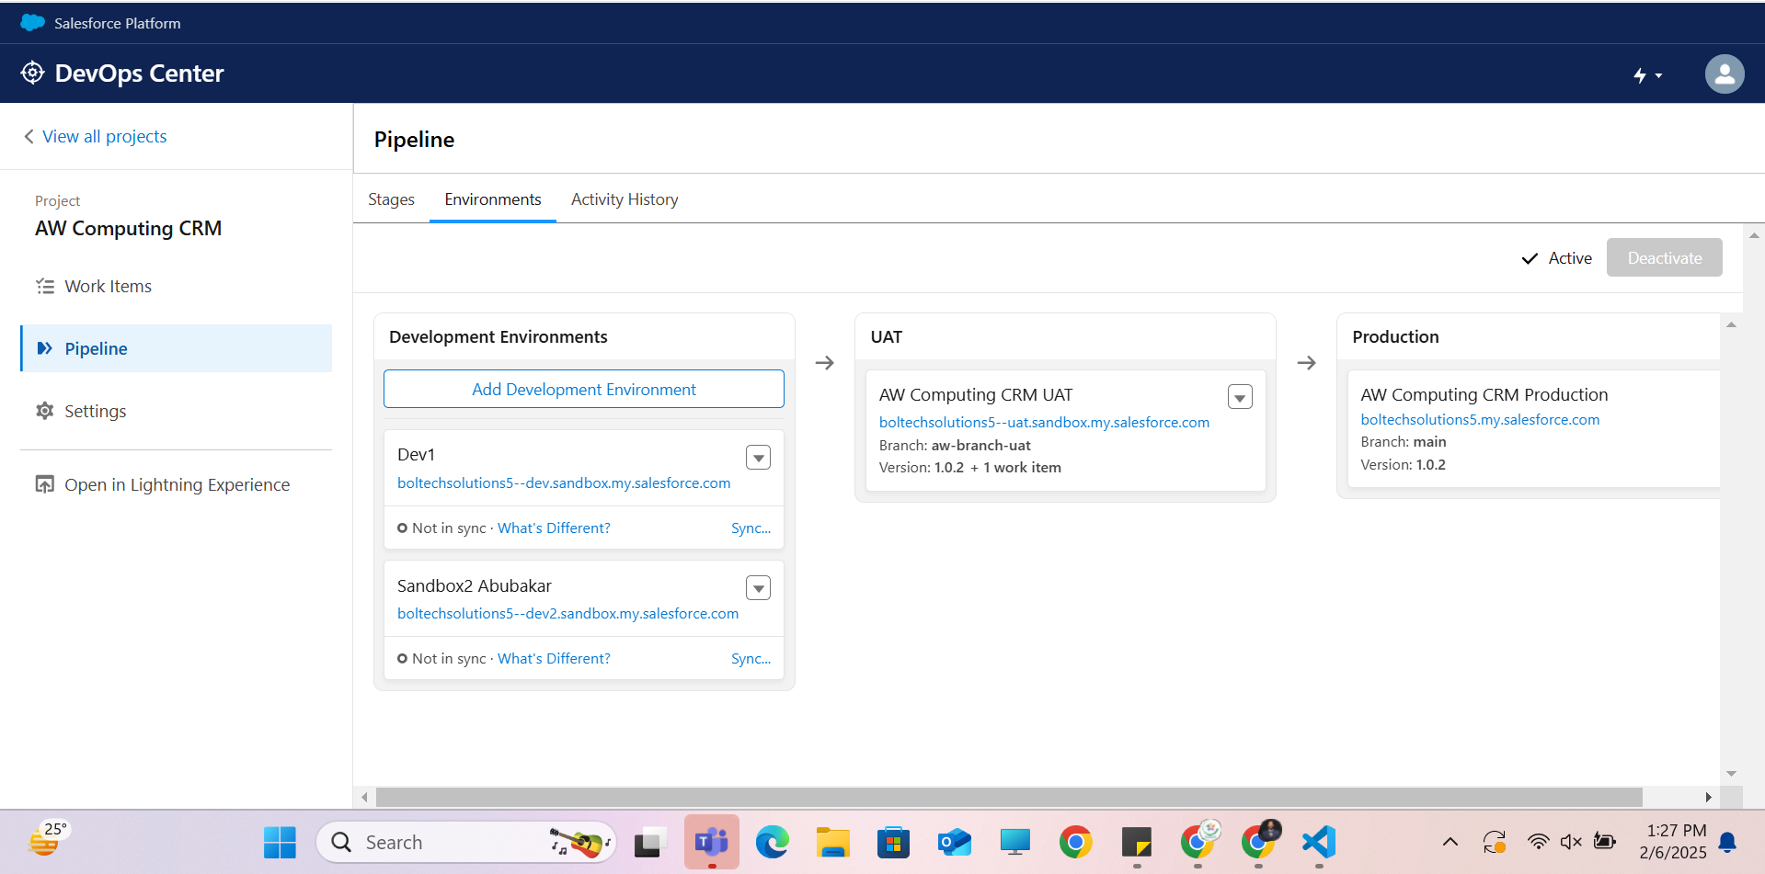The width and height of the screenshot is (1765, 874).
Task: Click the back chevron beside View all projects
Action: (x=29, y=136)
